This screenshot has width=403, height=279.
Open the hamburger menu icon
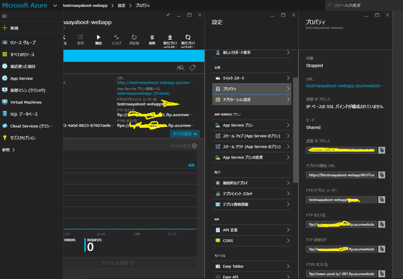(x=4, y=16)
